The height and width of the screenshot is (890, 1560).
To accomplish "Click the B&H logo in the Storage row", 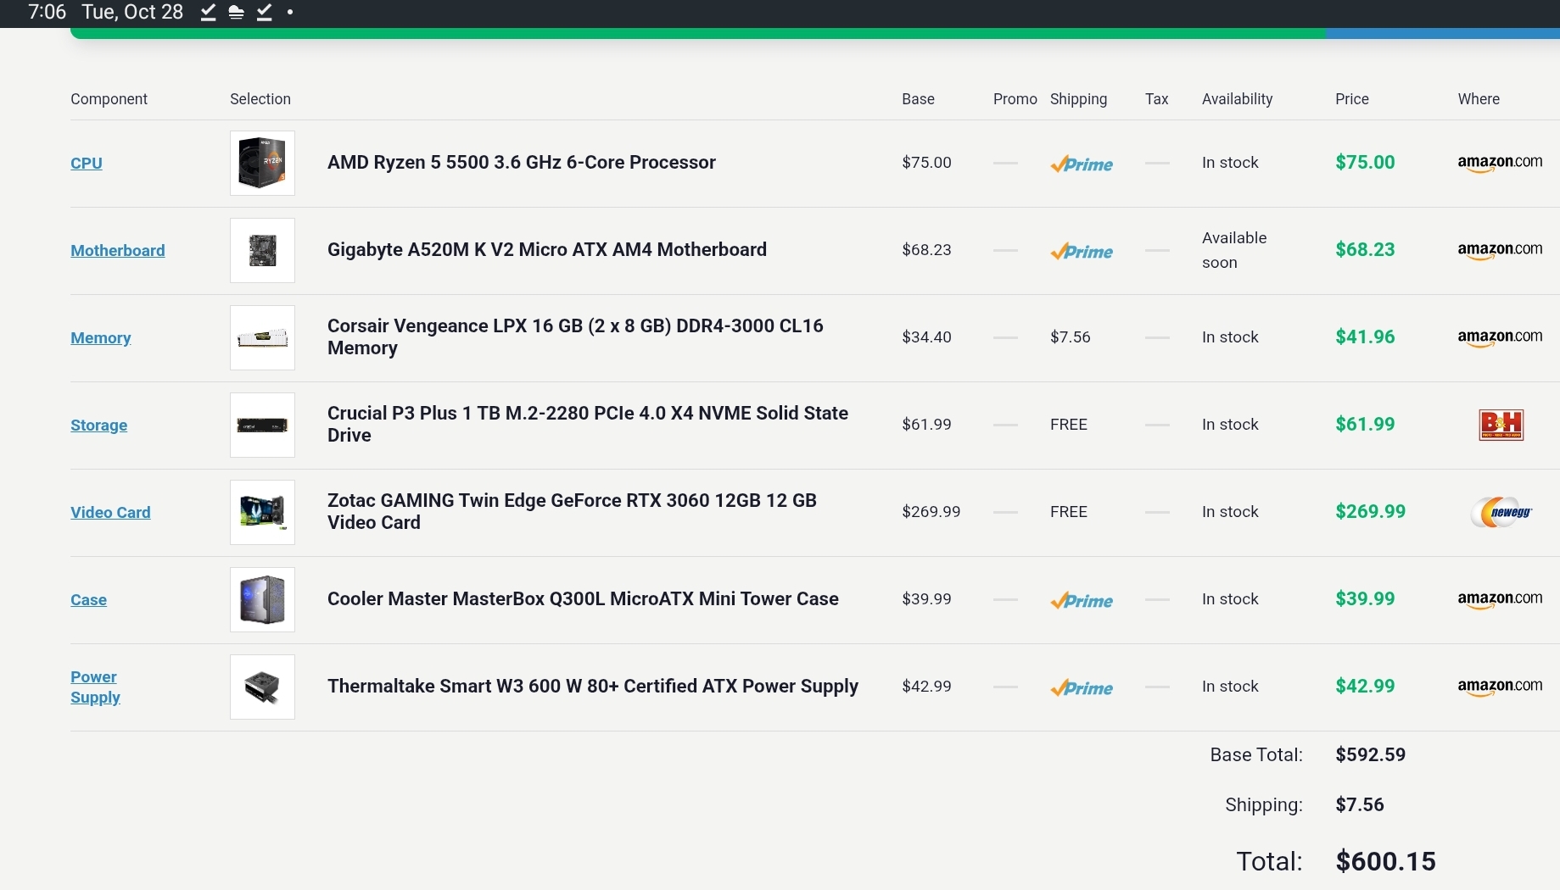I will [1501, 425].
